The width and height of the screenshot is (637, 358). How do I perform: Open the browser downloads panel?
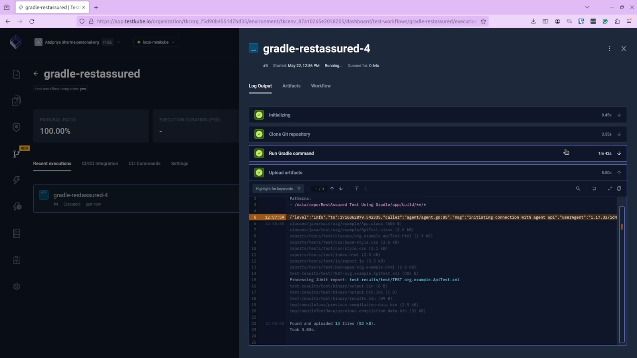(533, 21)
